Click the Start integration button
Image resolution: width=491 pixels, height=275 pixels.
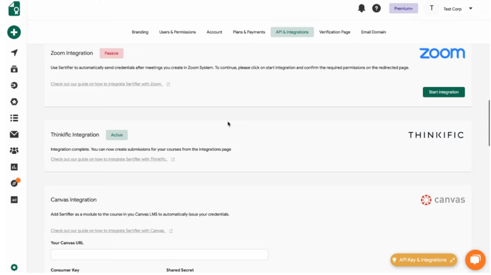pos(443,92)
